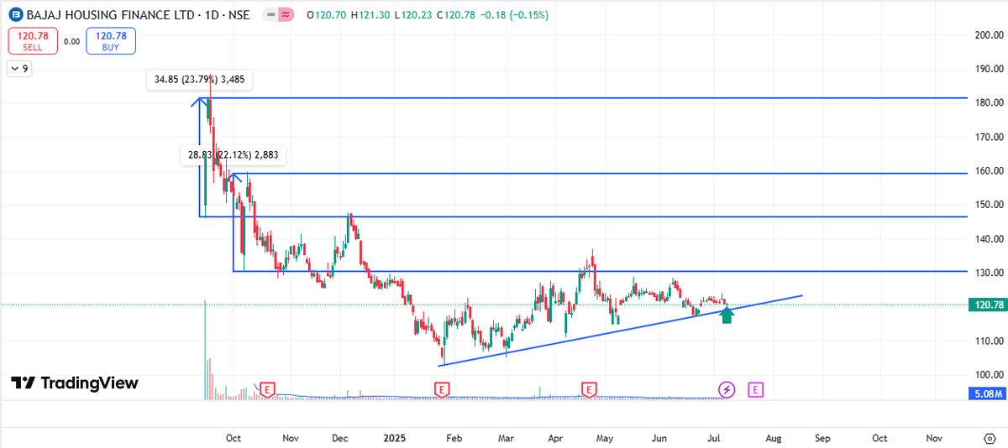Open the symbol title BAJAJ HOUSING FINANCE LTD

(x=111, y=15)
